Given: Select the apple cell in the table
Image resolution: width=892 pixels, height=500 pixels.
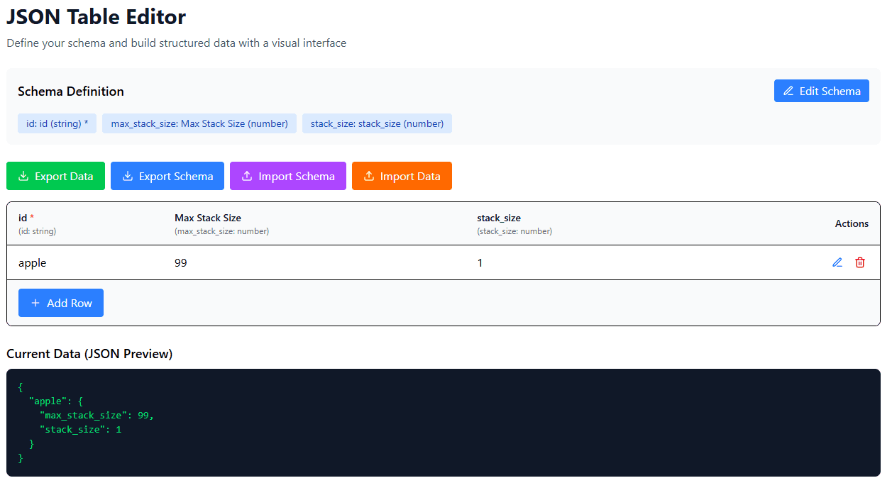Looking at the screenshot, I should click(x=32, y=262).
